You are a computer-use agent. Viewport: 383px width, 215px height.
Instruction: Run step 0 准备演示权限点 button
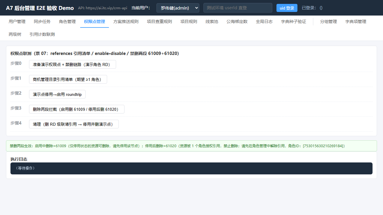(x=72, y=64)
